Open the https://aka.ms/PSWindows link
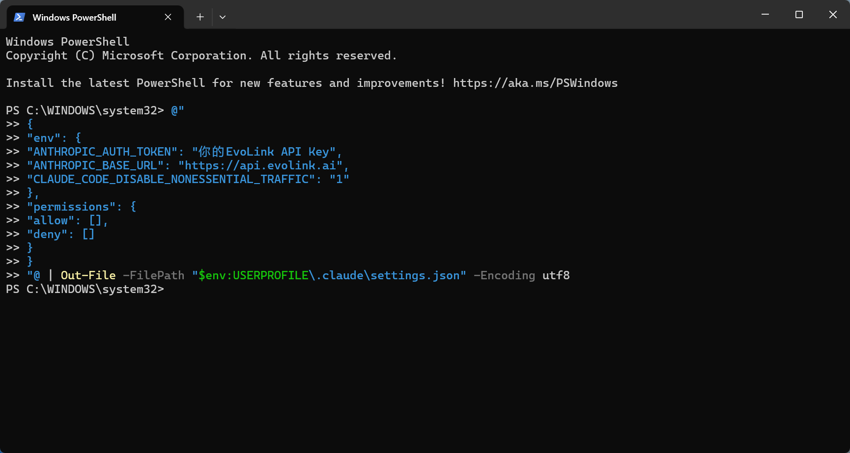Image resolution: width=850 pixels, height=453 pixels. click(x=536, y=82)
